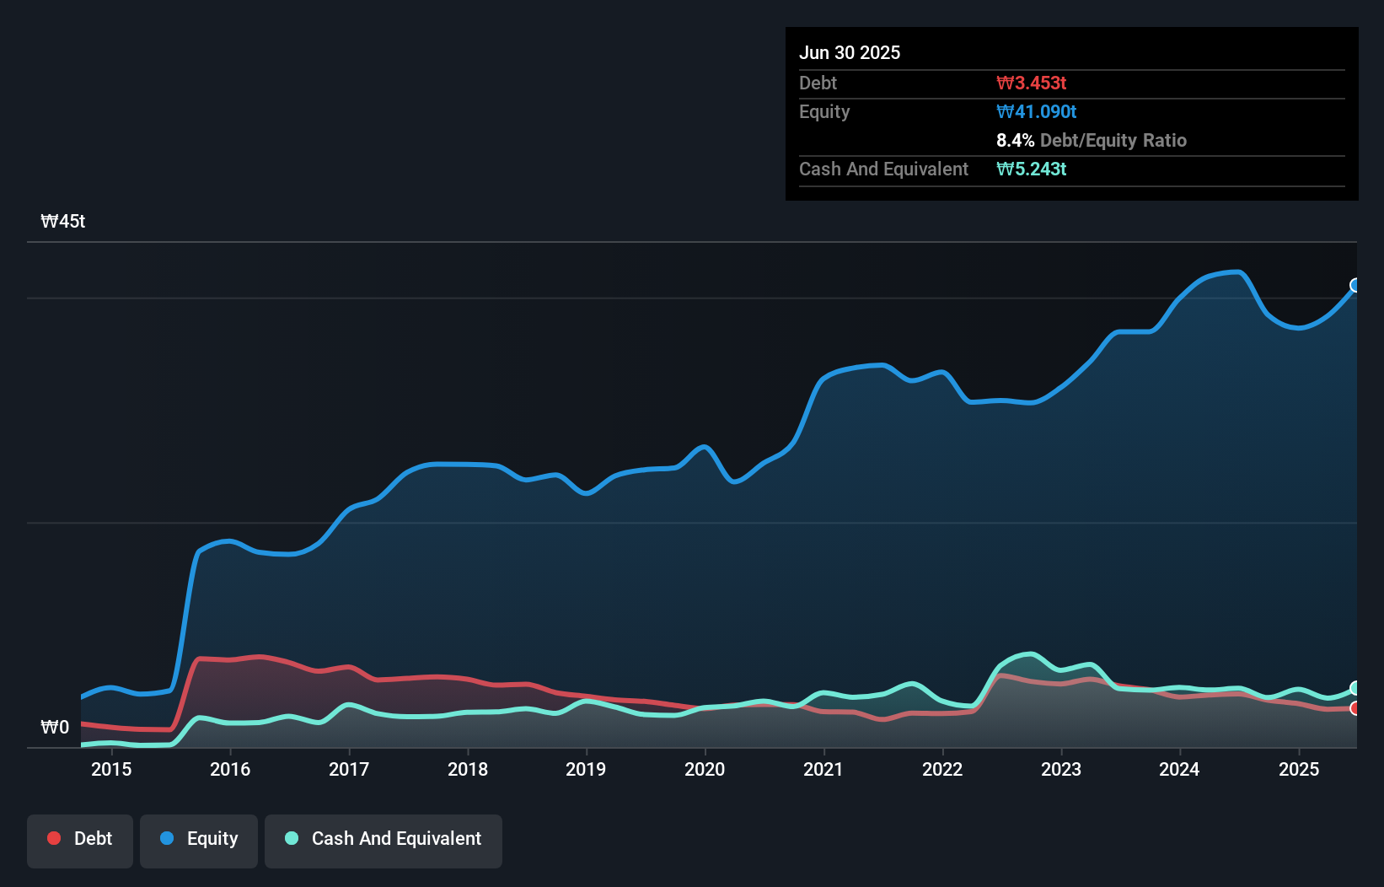
Task: Click the ₩41.090t Equity value in the tooltip
Action: [1036, 111]
